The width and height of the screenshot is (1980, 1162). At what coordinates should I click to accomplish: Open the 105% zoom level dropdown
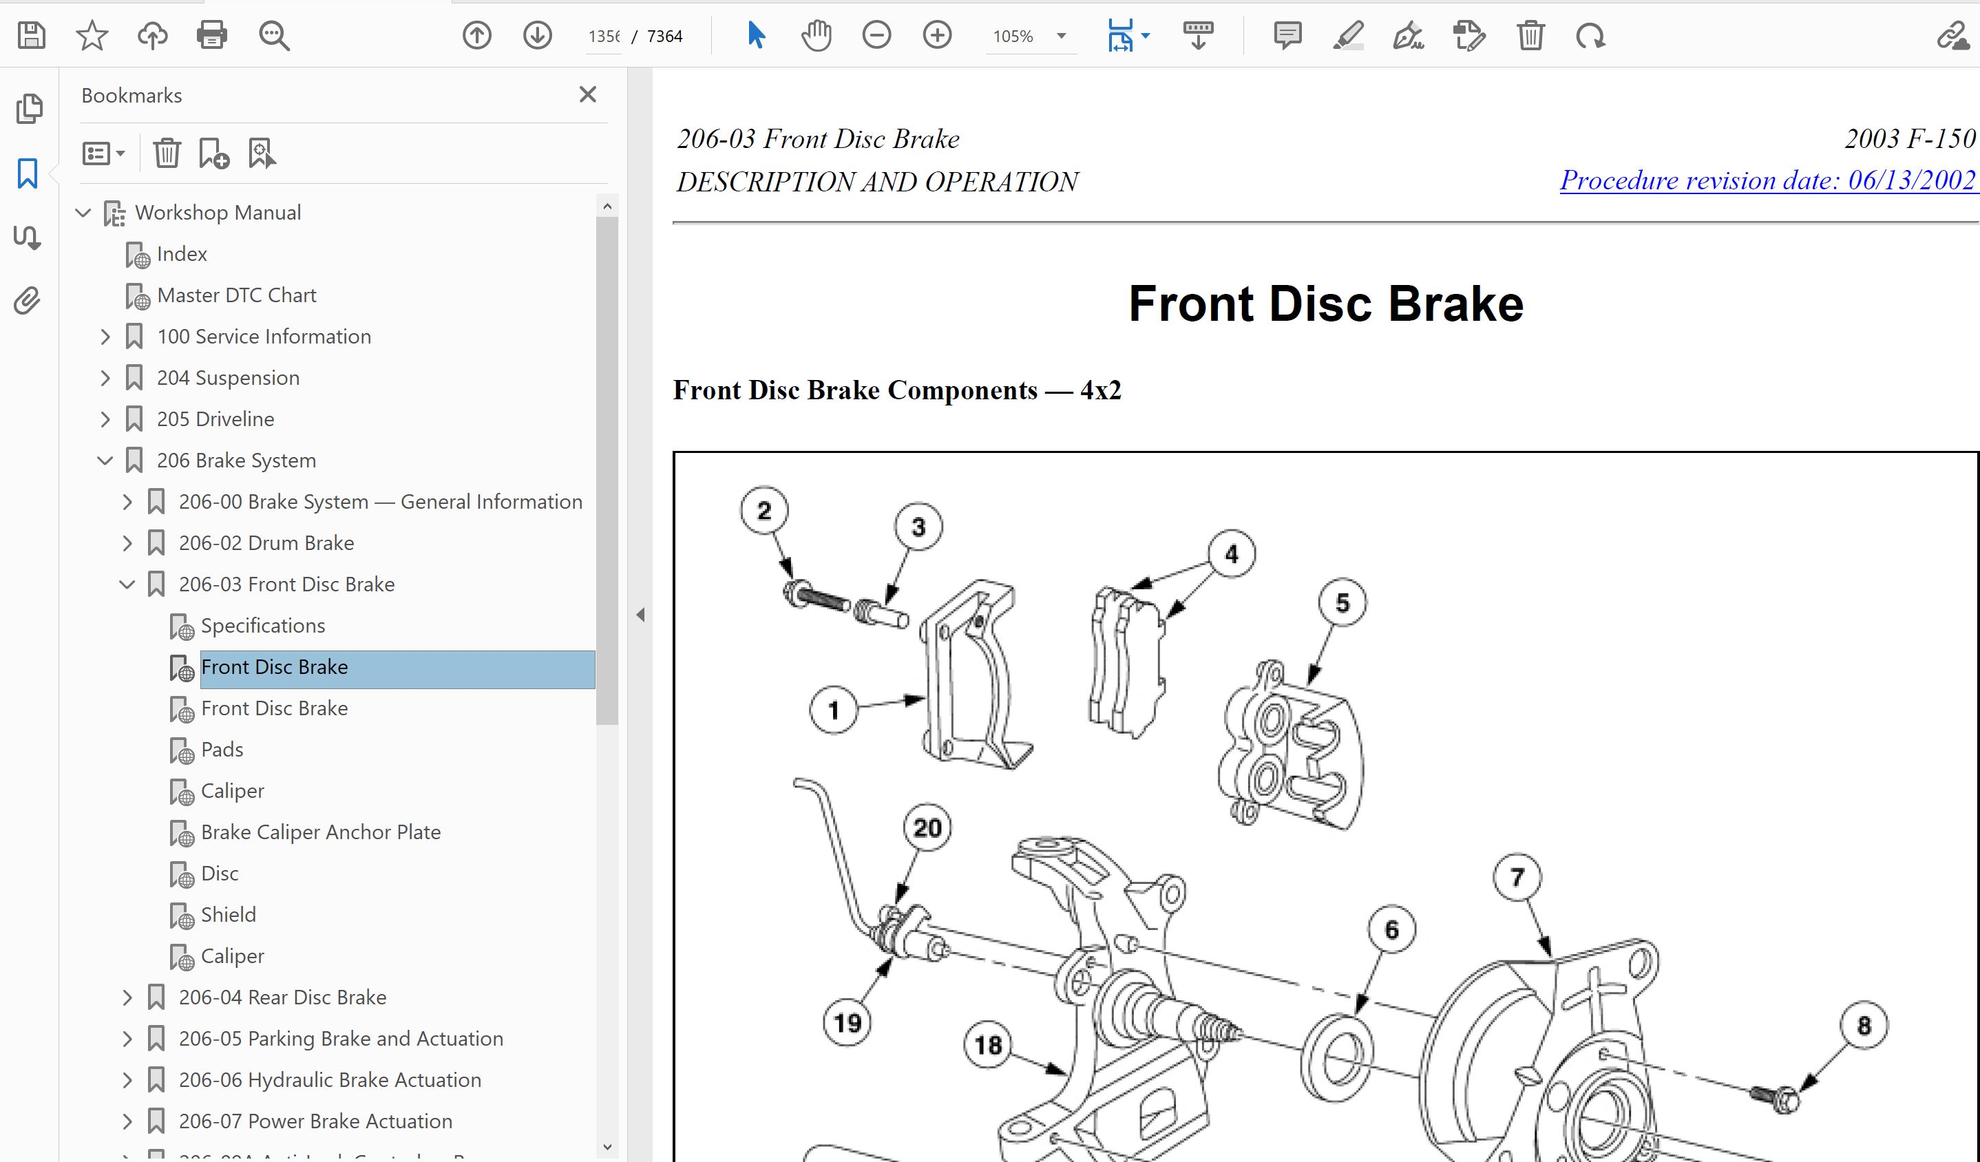point(1062,36)
